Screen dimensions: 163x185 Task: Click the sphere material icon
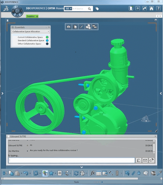point(153,173)
